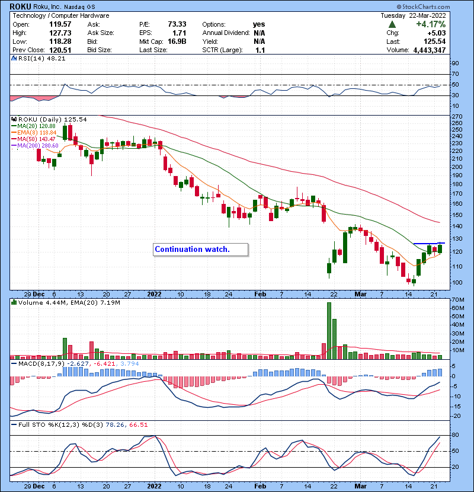This screenshot has width=474, height=492.
Task: Click the Nasdaq GS exchange label
Action: click(79, 7)
